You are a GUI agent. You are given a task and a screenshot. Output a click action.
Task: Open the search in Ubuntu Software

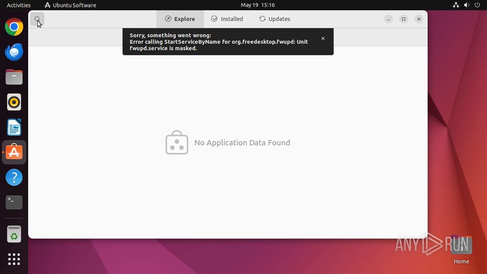[x=37, y=19]
